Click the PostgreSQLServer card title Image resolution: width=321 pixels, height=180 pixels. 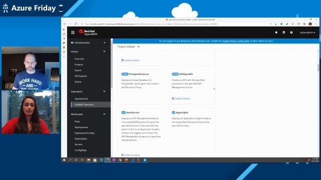139,74
